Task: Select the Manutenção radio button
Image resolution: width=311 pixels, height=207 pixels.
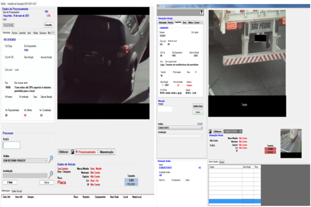Action: (x=98, y=152)
